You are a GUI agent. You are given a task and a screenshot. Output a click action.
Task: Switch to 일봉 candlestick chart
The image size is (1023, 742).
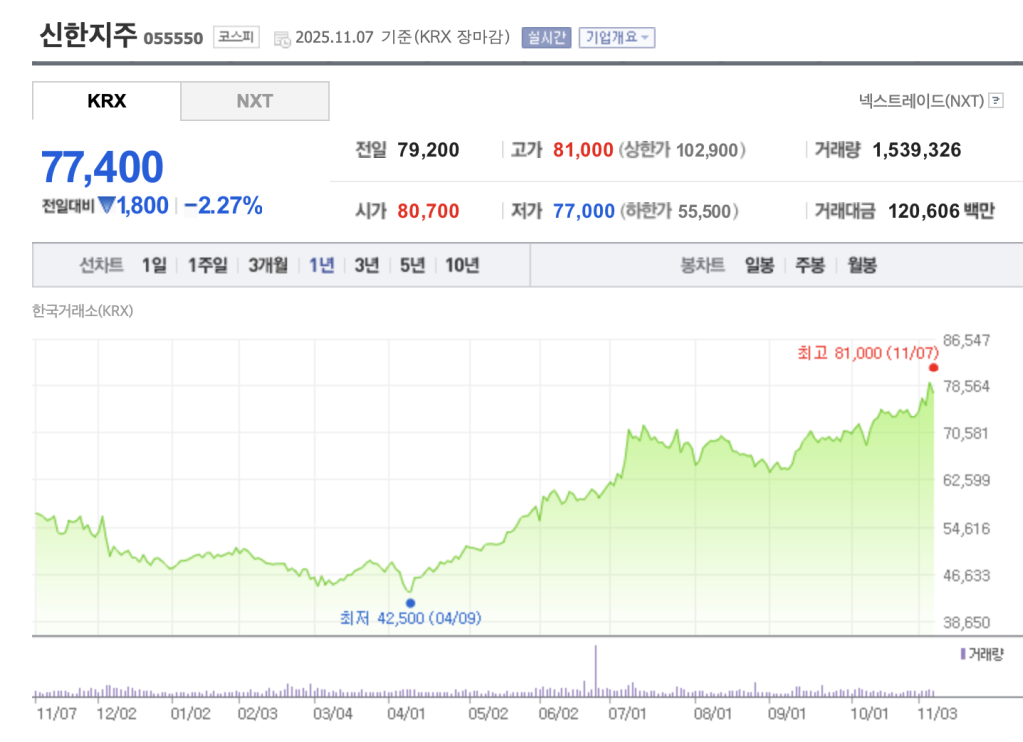coord(759,265)
